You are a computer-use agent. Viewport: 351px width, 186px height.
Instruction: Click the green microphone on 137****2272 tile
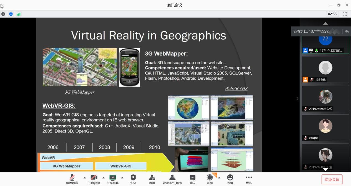pos(316,51)
